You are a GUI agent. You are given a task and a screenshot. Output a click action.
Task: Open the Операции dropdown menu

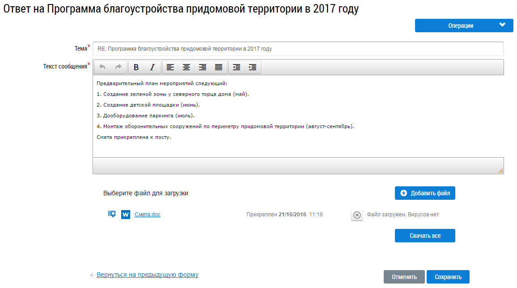[464, 26]
